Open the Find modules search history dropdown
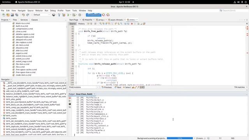This screenshot has height=140, width=249. click(x=98, y=87)
